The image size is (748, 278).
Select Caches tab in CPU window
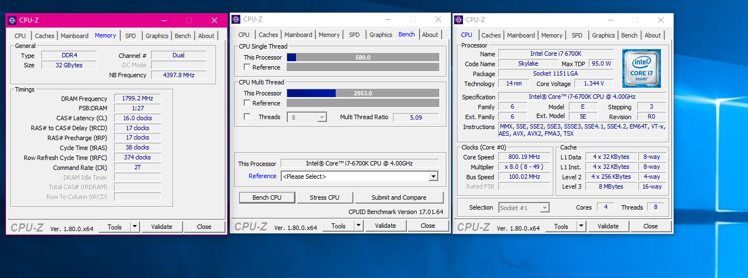point(491,35)
